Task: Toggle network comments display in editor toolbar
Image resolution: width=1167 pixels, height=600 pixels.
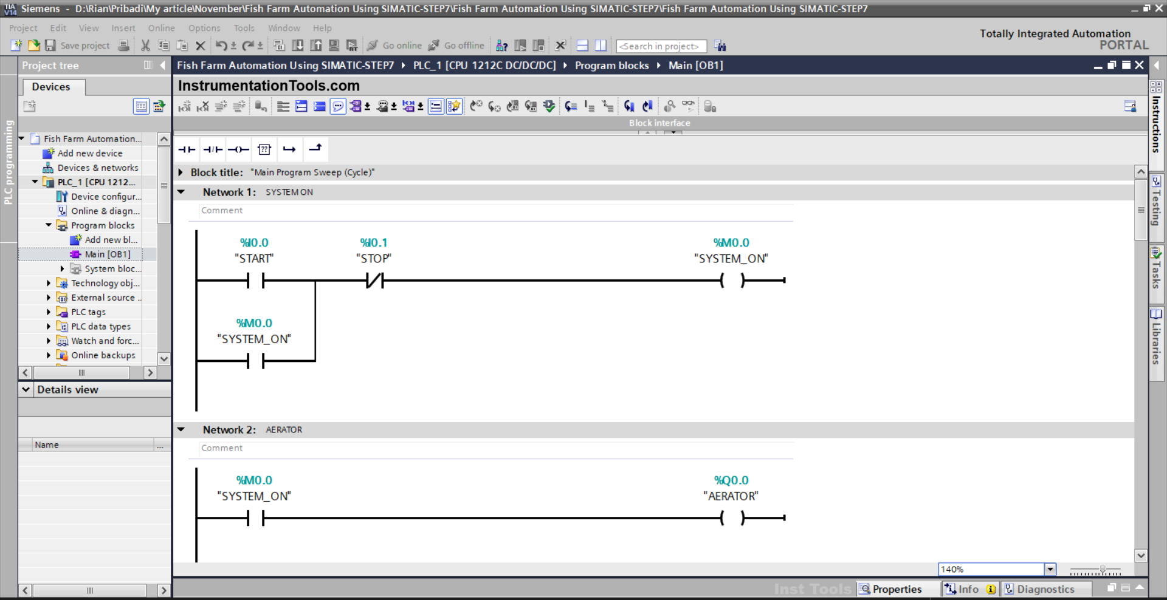Action: 338,107
